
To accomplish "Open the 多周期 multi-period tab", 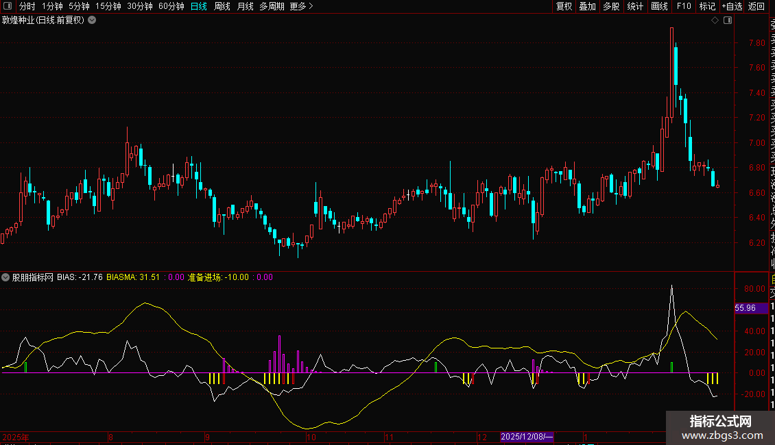I will [x=272, y=6].
